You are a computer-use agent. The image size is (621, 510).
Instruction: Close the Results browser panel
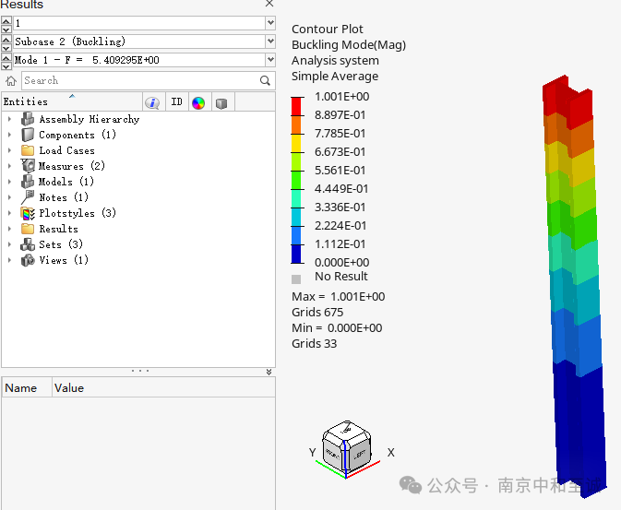click(269, 4)
